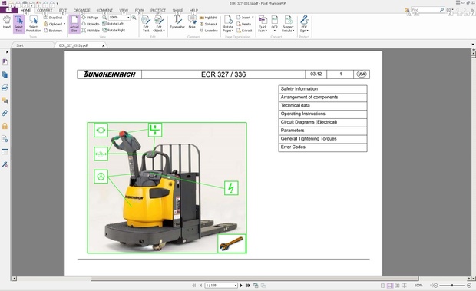Screen dimensions: 476x291
Task: Open the bookmarks navigation panel icon
Action: point(5,62)
